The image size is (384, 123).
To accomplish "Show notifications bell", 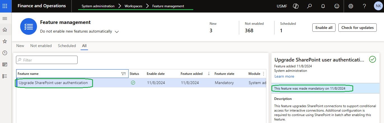I will point(323,6).
